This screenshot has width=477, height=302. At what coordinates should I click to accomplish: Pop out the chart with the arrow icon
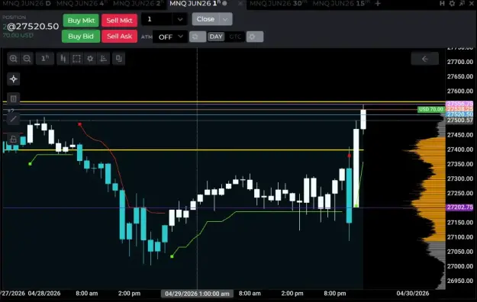tap(462, 3)
